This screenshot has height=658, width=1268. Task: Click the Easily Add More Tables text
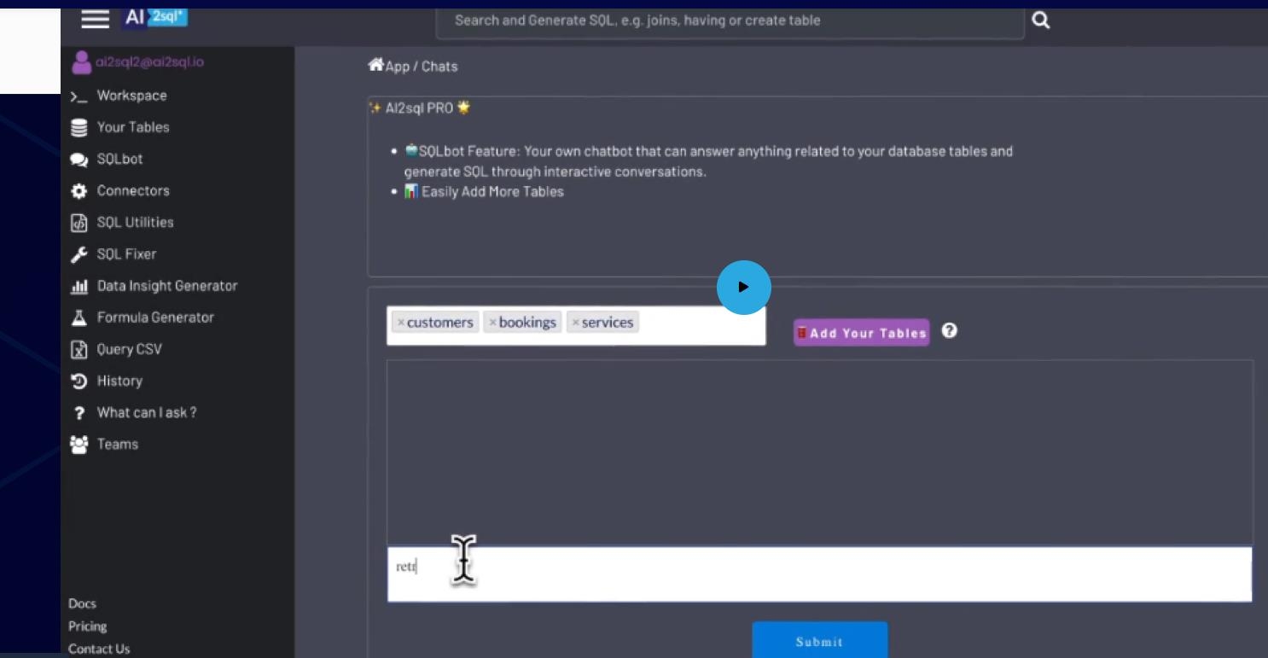[492, 191]
